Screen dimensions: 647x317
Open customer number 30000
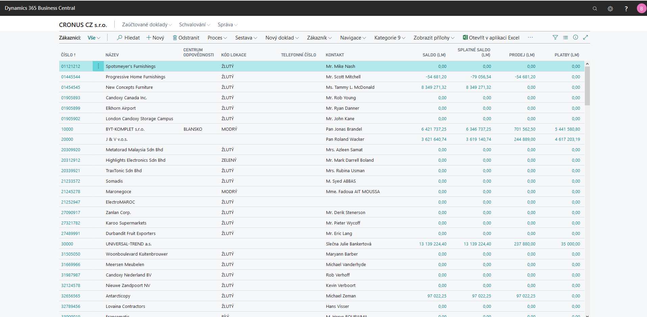[x=67, y=244]
